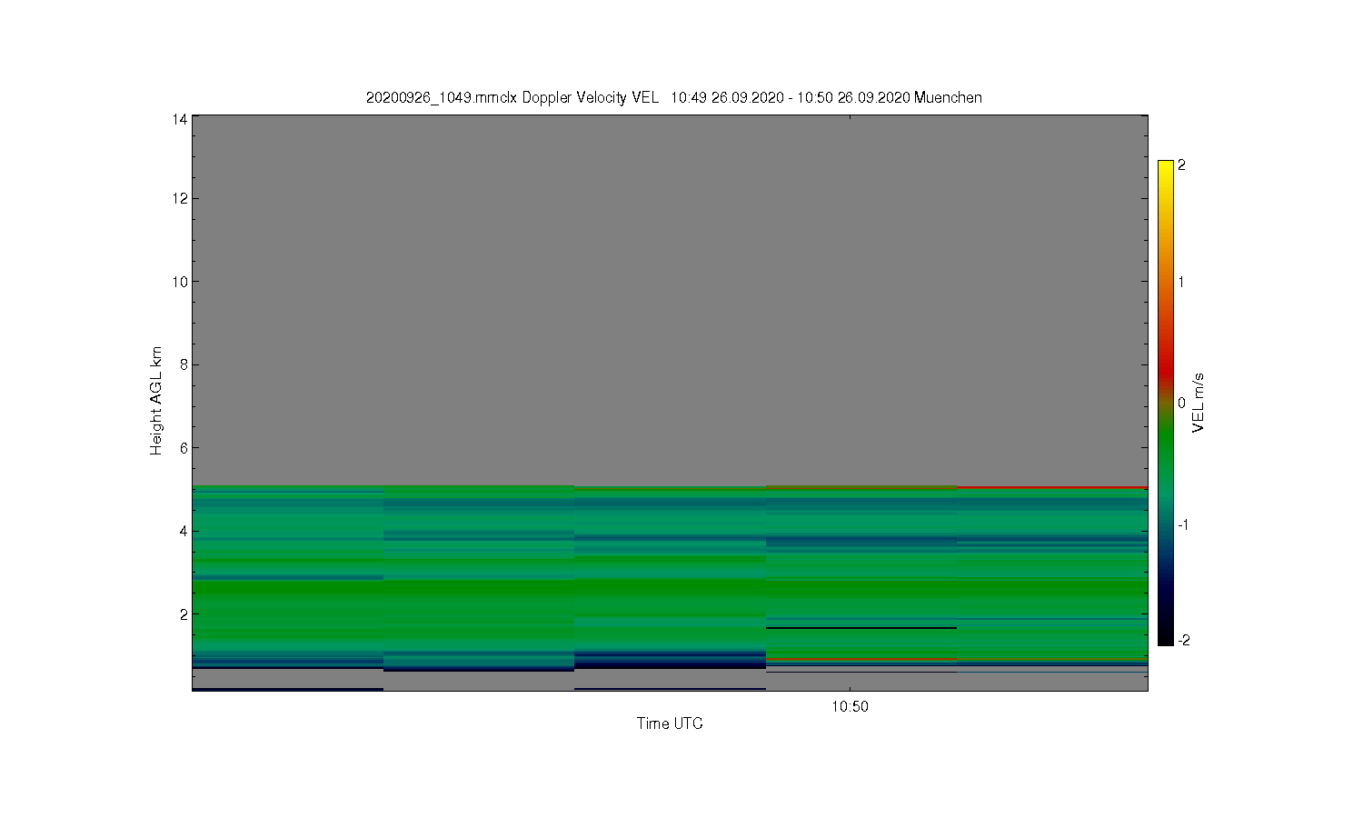Click the 8 height tick label
The width and height of the screenshot is (1363, 818).
184,364
